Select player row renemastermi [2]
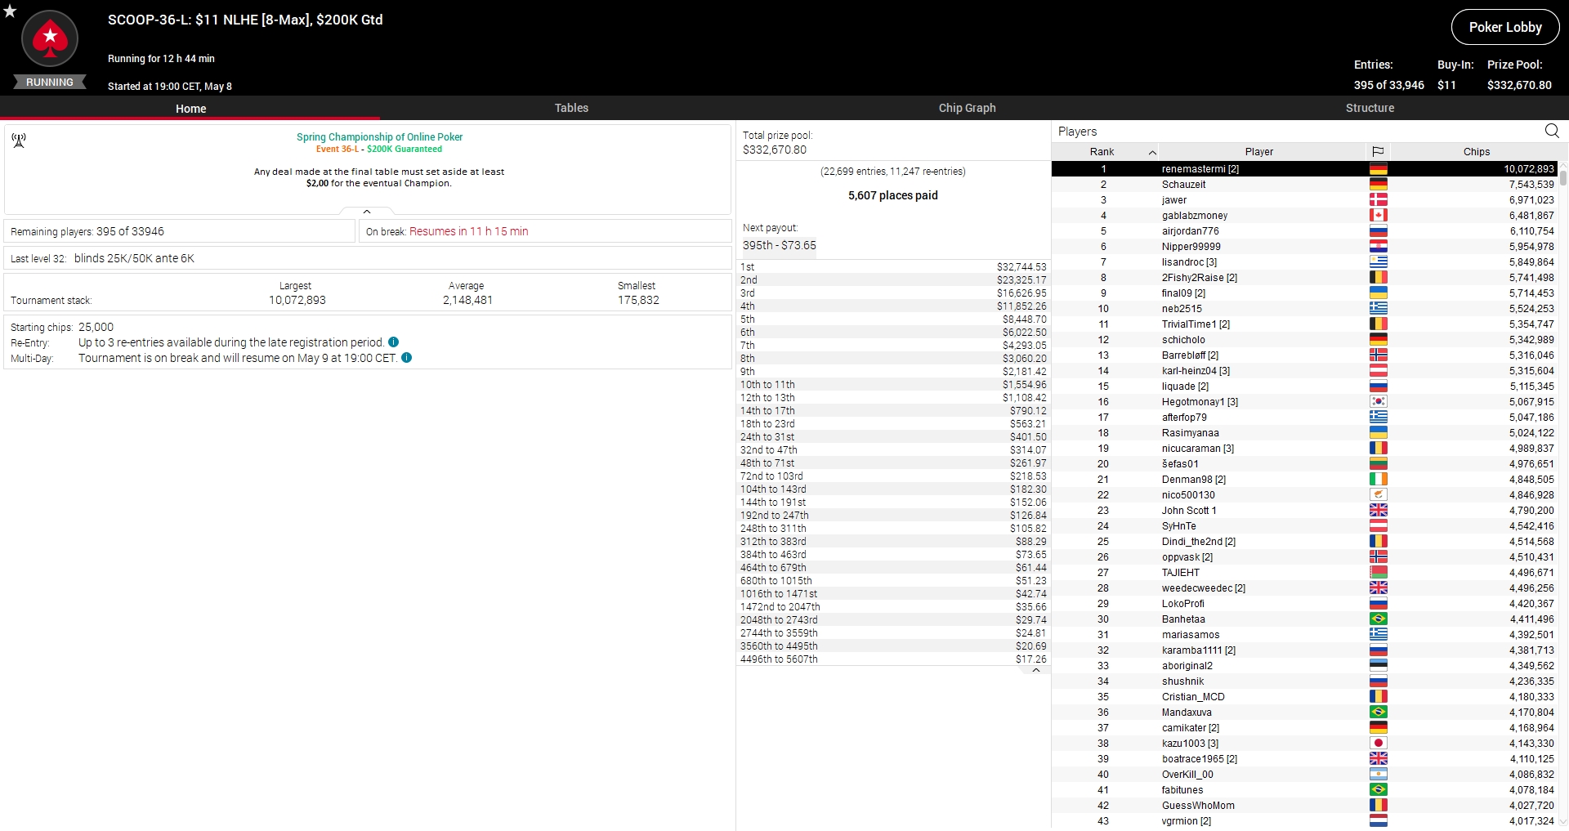 click(x=1304, y=169)
